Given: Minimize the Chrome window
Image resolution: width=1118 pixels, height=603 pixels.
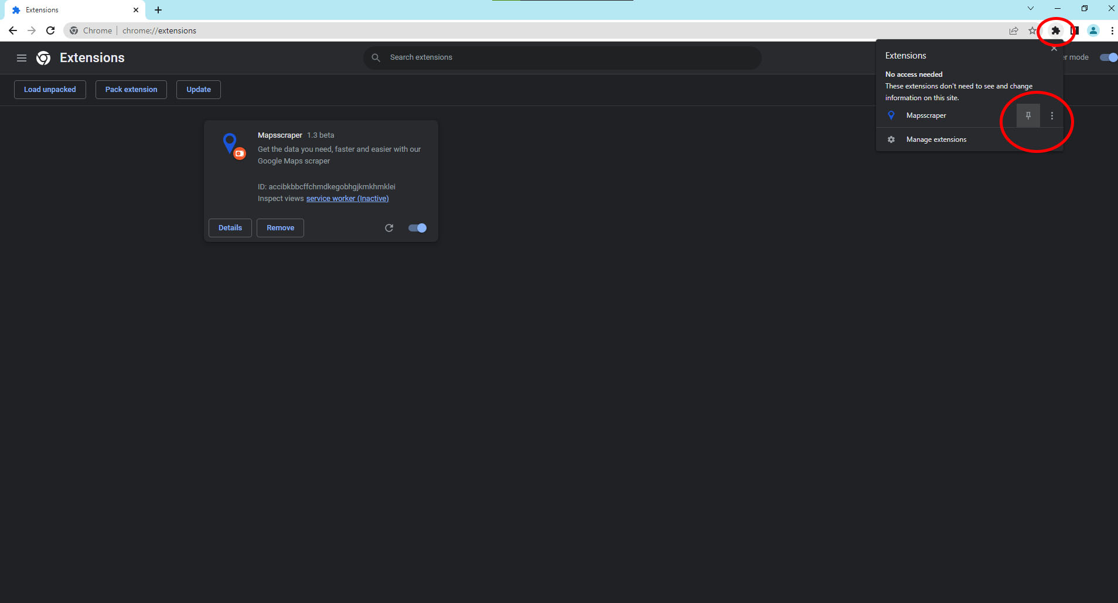Looking at the screenshot, I should [x=1058, y=9].
